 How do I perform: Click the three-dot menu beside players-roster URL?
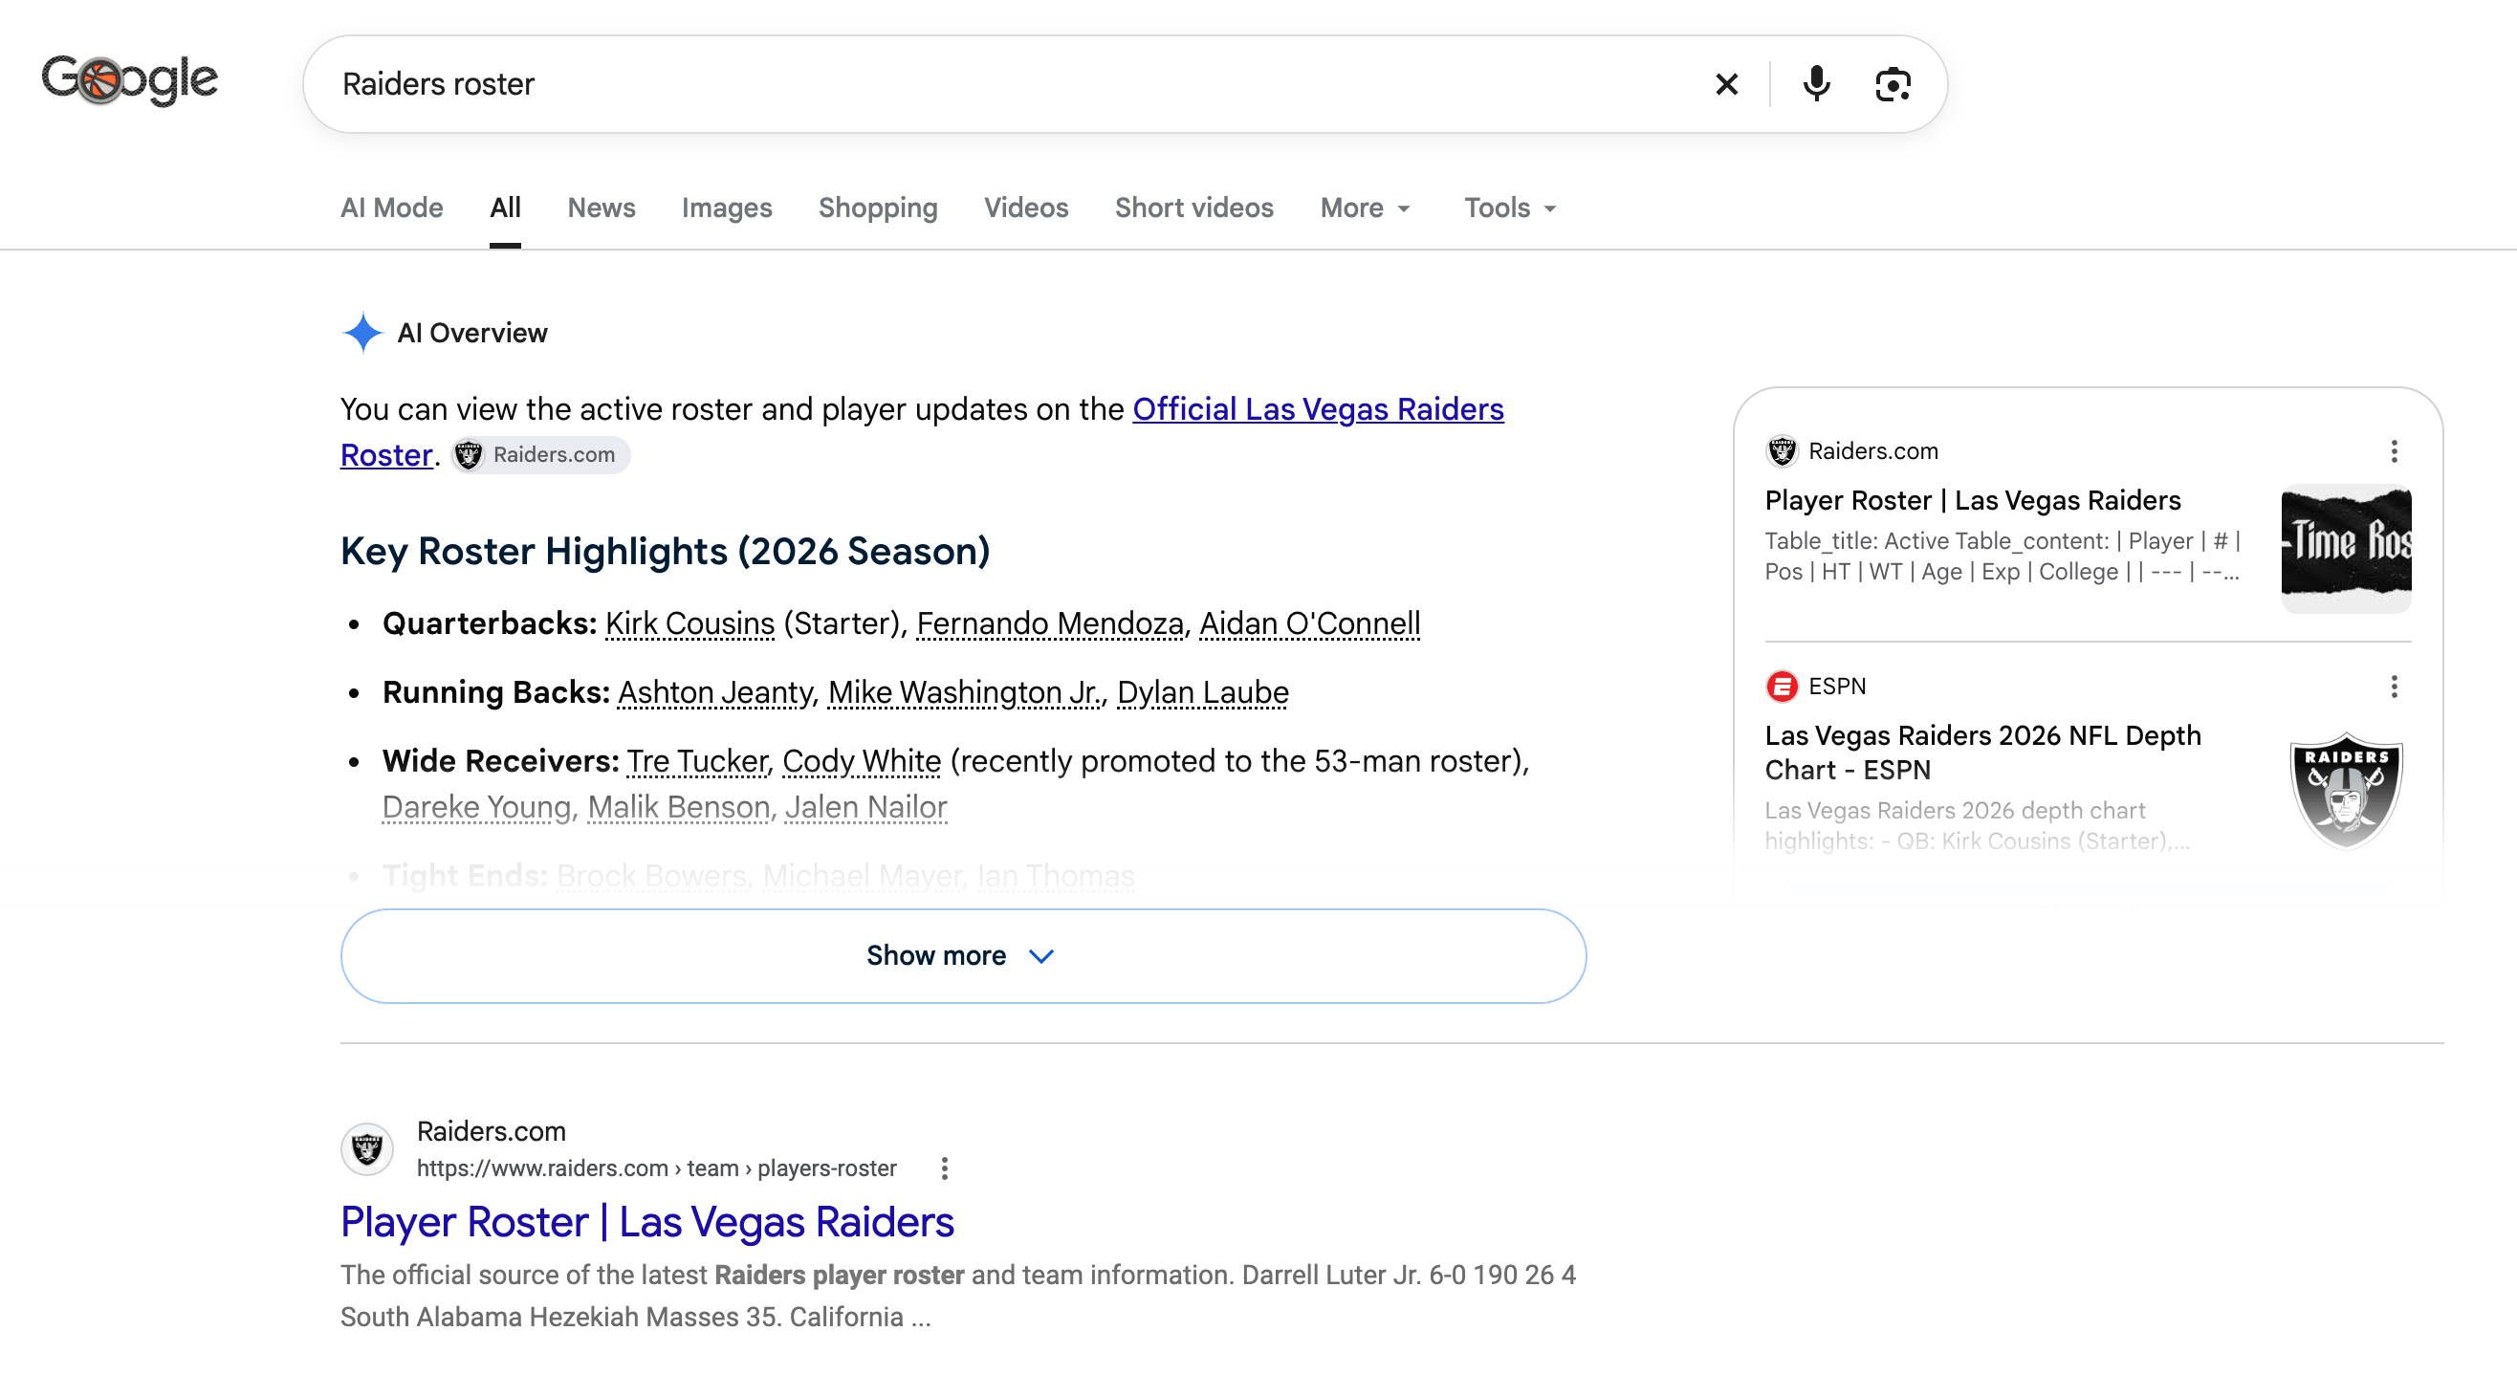[944, 1168]
